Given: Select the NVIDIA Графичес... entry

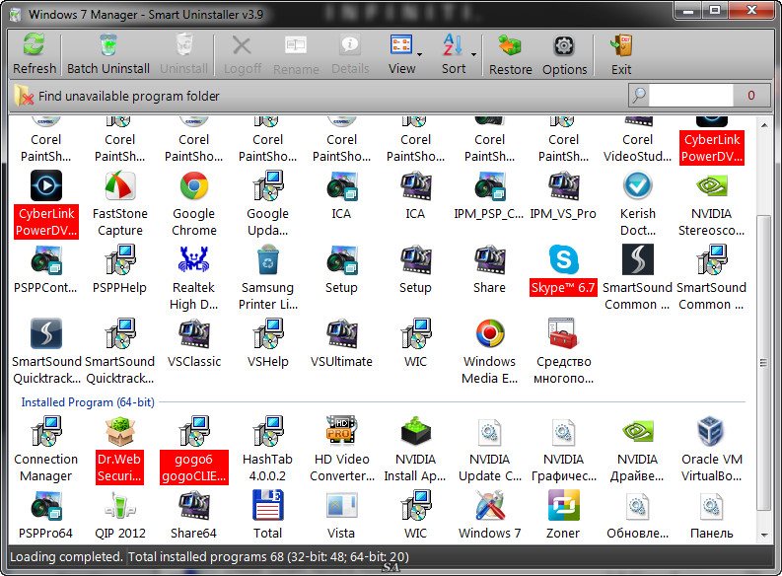Looking at the screenshot, I should [563, 449].
